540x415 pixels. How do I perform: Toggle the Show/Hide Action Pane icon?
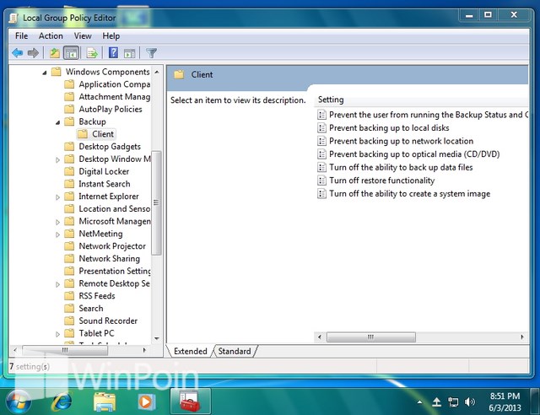[129, 53]
